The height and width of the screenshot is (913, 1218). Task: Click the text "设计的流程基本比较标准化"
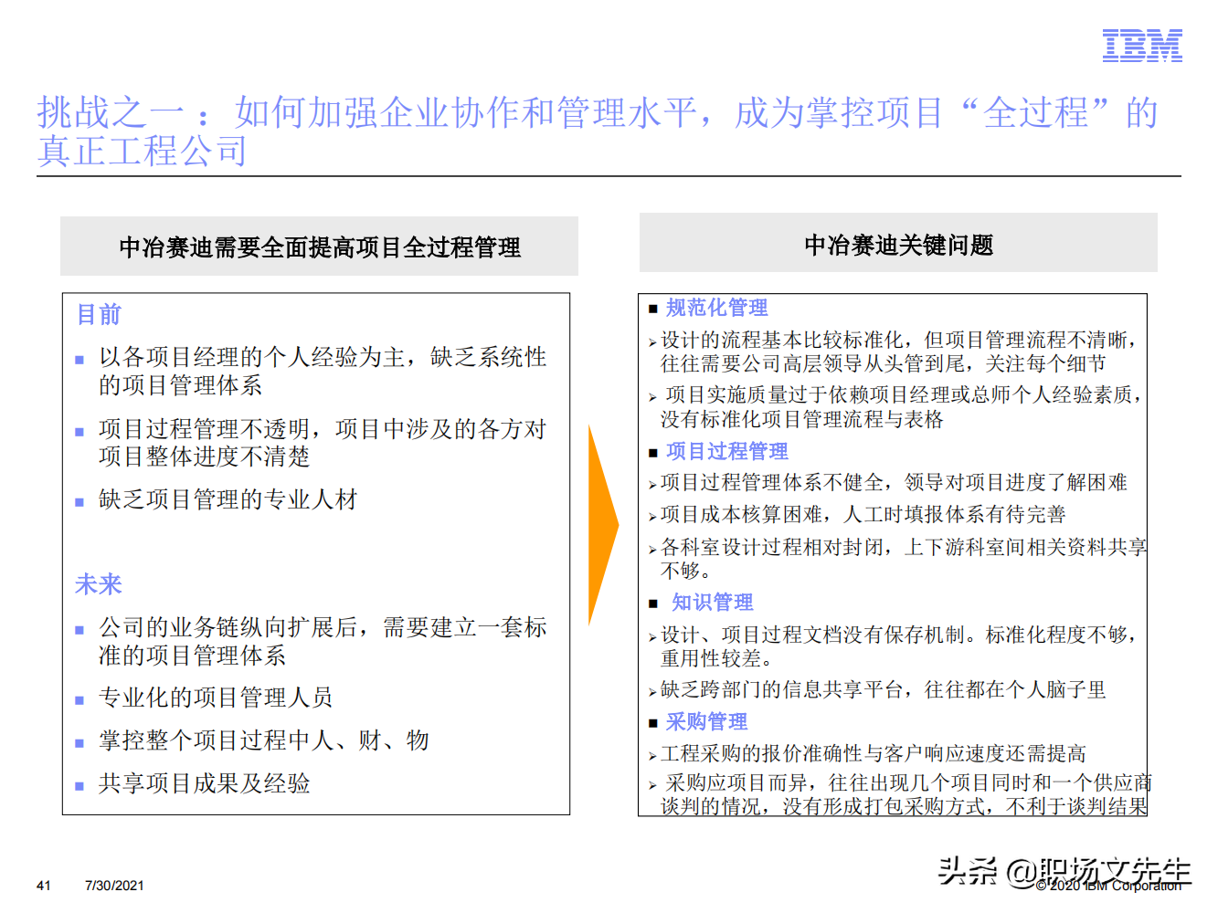click(x=899, y=352)
